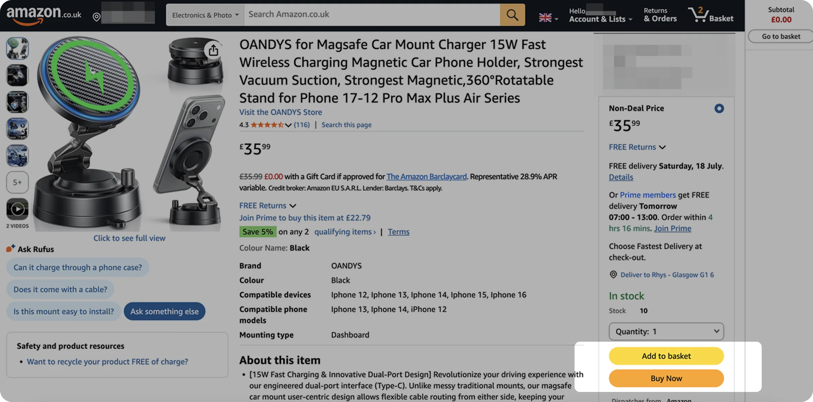Viewport: 813px width, 402px height.
Task: Click the Search Amazon.co.uk input field
Action: click(372, 15)
